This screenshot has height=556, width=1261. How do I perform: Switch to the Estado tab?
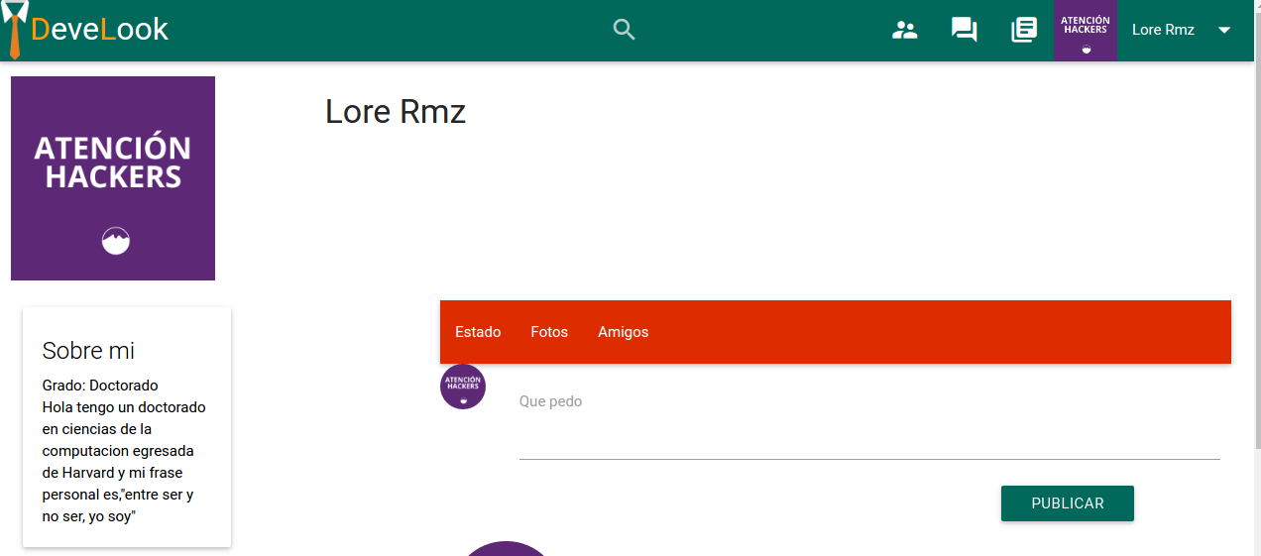478,332
